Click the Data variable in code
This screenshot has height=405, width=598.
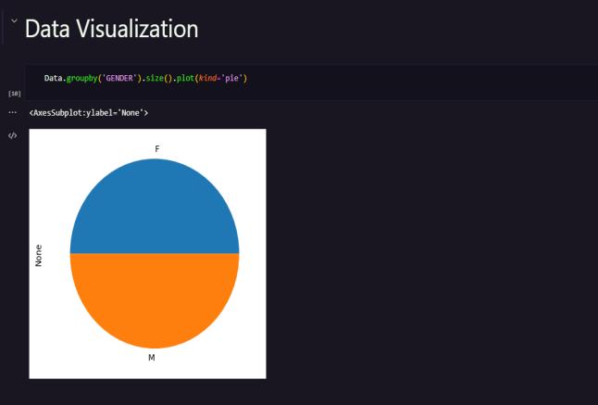(53, 78)
